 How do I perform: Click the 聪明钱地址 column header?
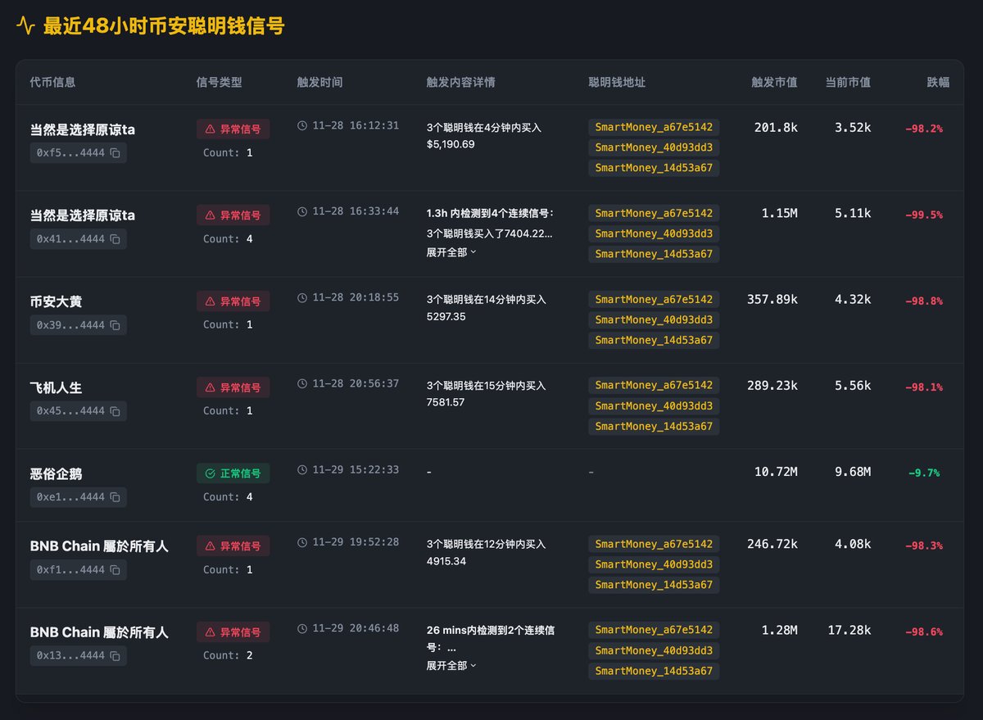pos(617,83)
